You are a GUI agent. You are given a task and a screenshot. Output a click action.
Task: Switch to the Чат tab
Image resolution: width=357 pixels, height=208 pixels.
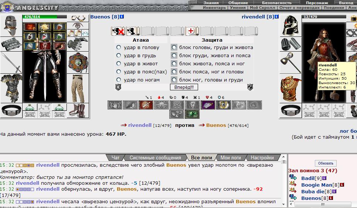click(115, 157)
